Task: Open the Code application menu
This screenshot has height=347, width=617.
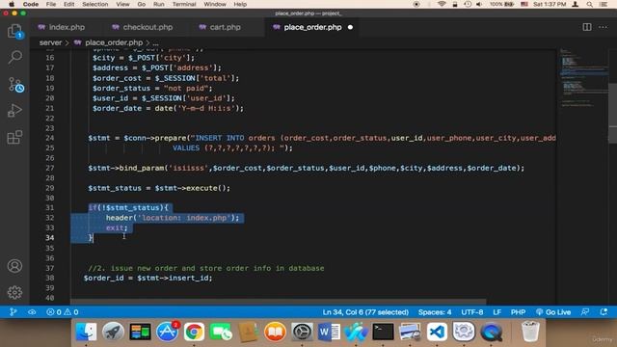Action: coord(31,4)
